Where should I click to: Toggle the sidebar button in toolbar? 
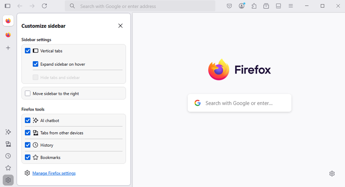8,6
